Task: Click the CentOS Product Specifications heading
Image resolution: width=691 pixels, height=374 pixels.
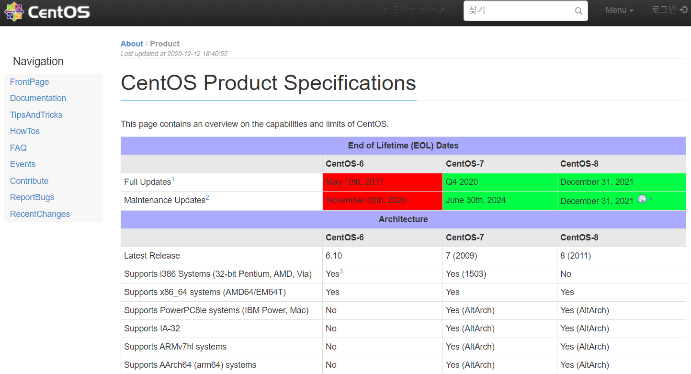Action: tap(268, 82)
